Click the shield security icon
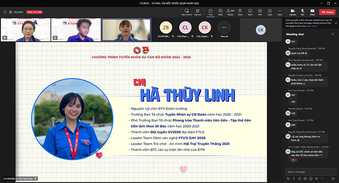 (5, 12)
